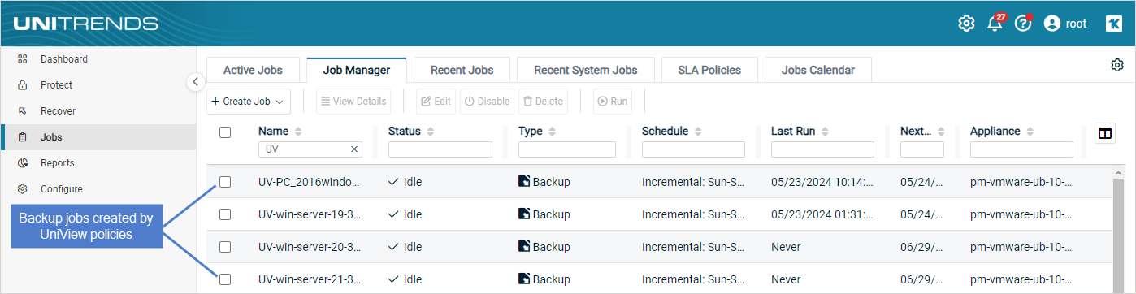Check the UV-win-server-21 job checkbox
1136x294 pixels.
coord(225,279)
